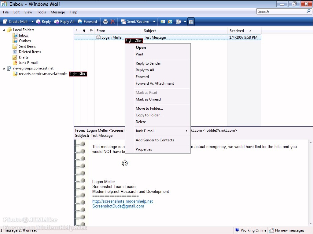
Task: Select newsgroups.comcast.net account in tree
Action: [33, 68]
